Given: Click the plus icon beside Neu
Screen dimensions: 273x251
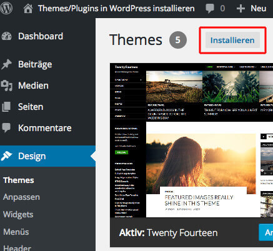Looking at the screenshot, I should [x=241, y=9].
